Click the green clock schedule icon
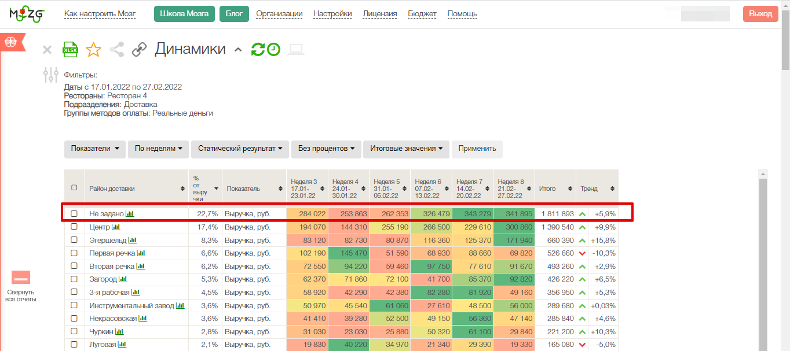The height and width of the screenshot is (351, 790). [x=273, y=50]
